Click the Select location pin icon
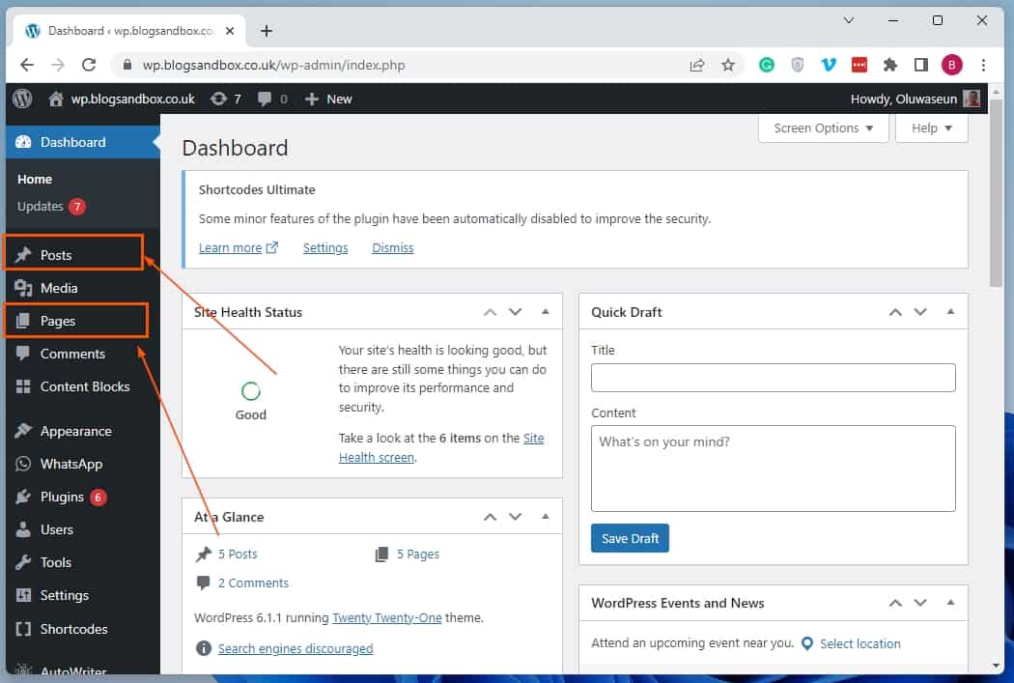This screenshot has width=1014, height=683. (807, 643)
